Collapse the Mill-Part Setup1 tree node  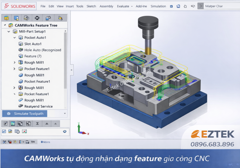click(9, 31)
